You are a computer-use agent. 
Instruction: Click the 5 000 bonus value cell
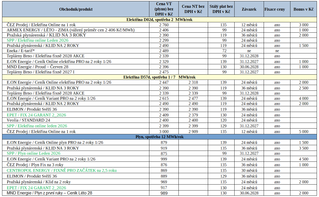(303, 132)
